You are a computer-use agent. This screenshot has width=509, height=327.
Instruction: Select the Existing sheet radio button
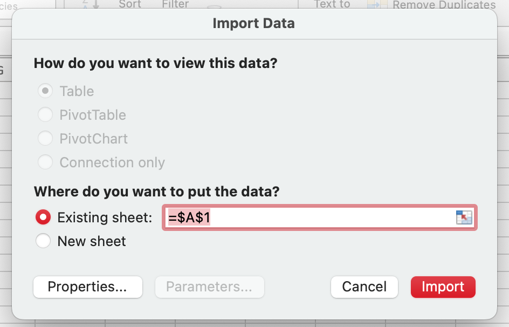pos(43,217)
